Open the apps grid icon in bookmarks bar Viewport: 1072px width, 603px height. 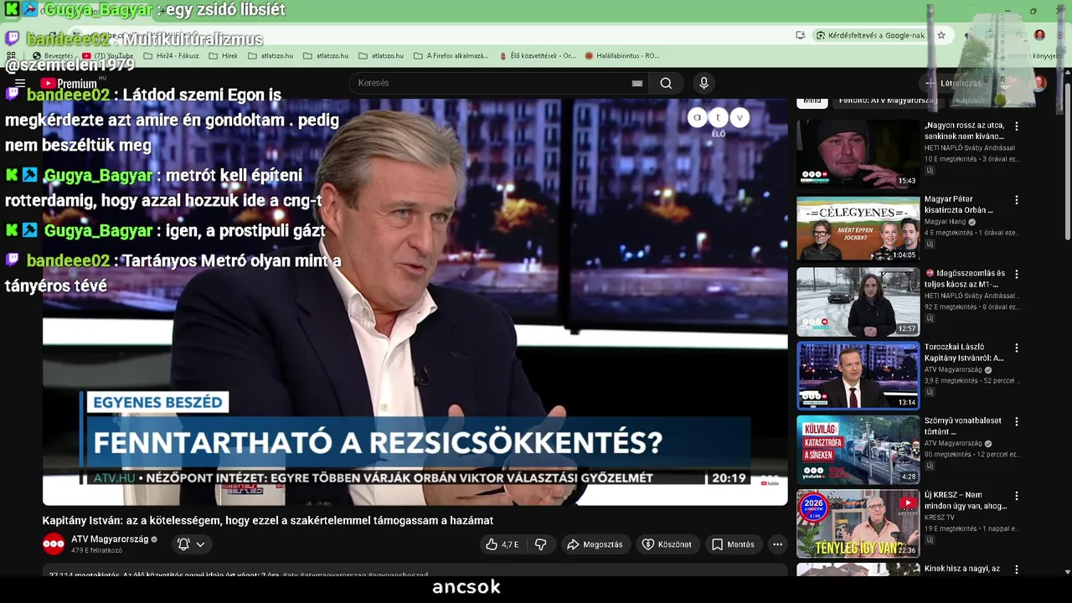pyautogui.click(x=11, y=55)
